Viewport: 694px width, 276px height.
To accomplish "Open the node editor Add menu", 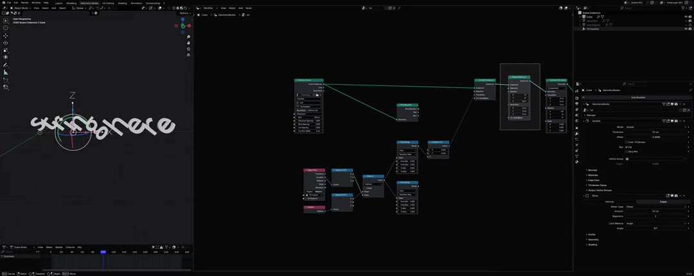I will click(241, 8).
